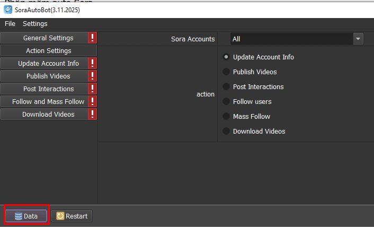
Task: Select the Mass Follow radio option
Action: click(x=227, y=117)
